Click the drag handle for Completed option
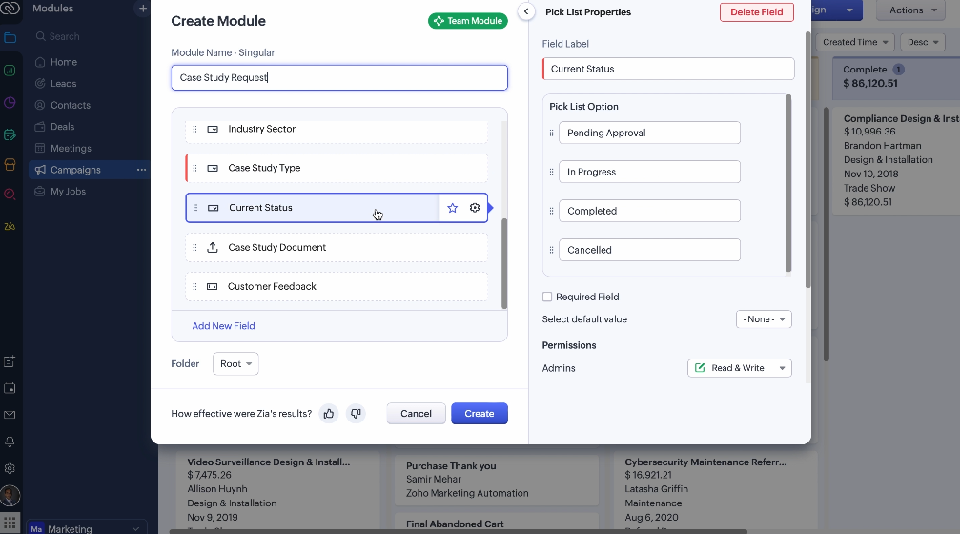The height and width of the screenshot is (534, 960). click(x=551, y=211)
